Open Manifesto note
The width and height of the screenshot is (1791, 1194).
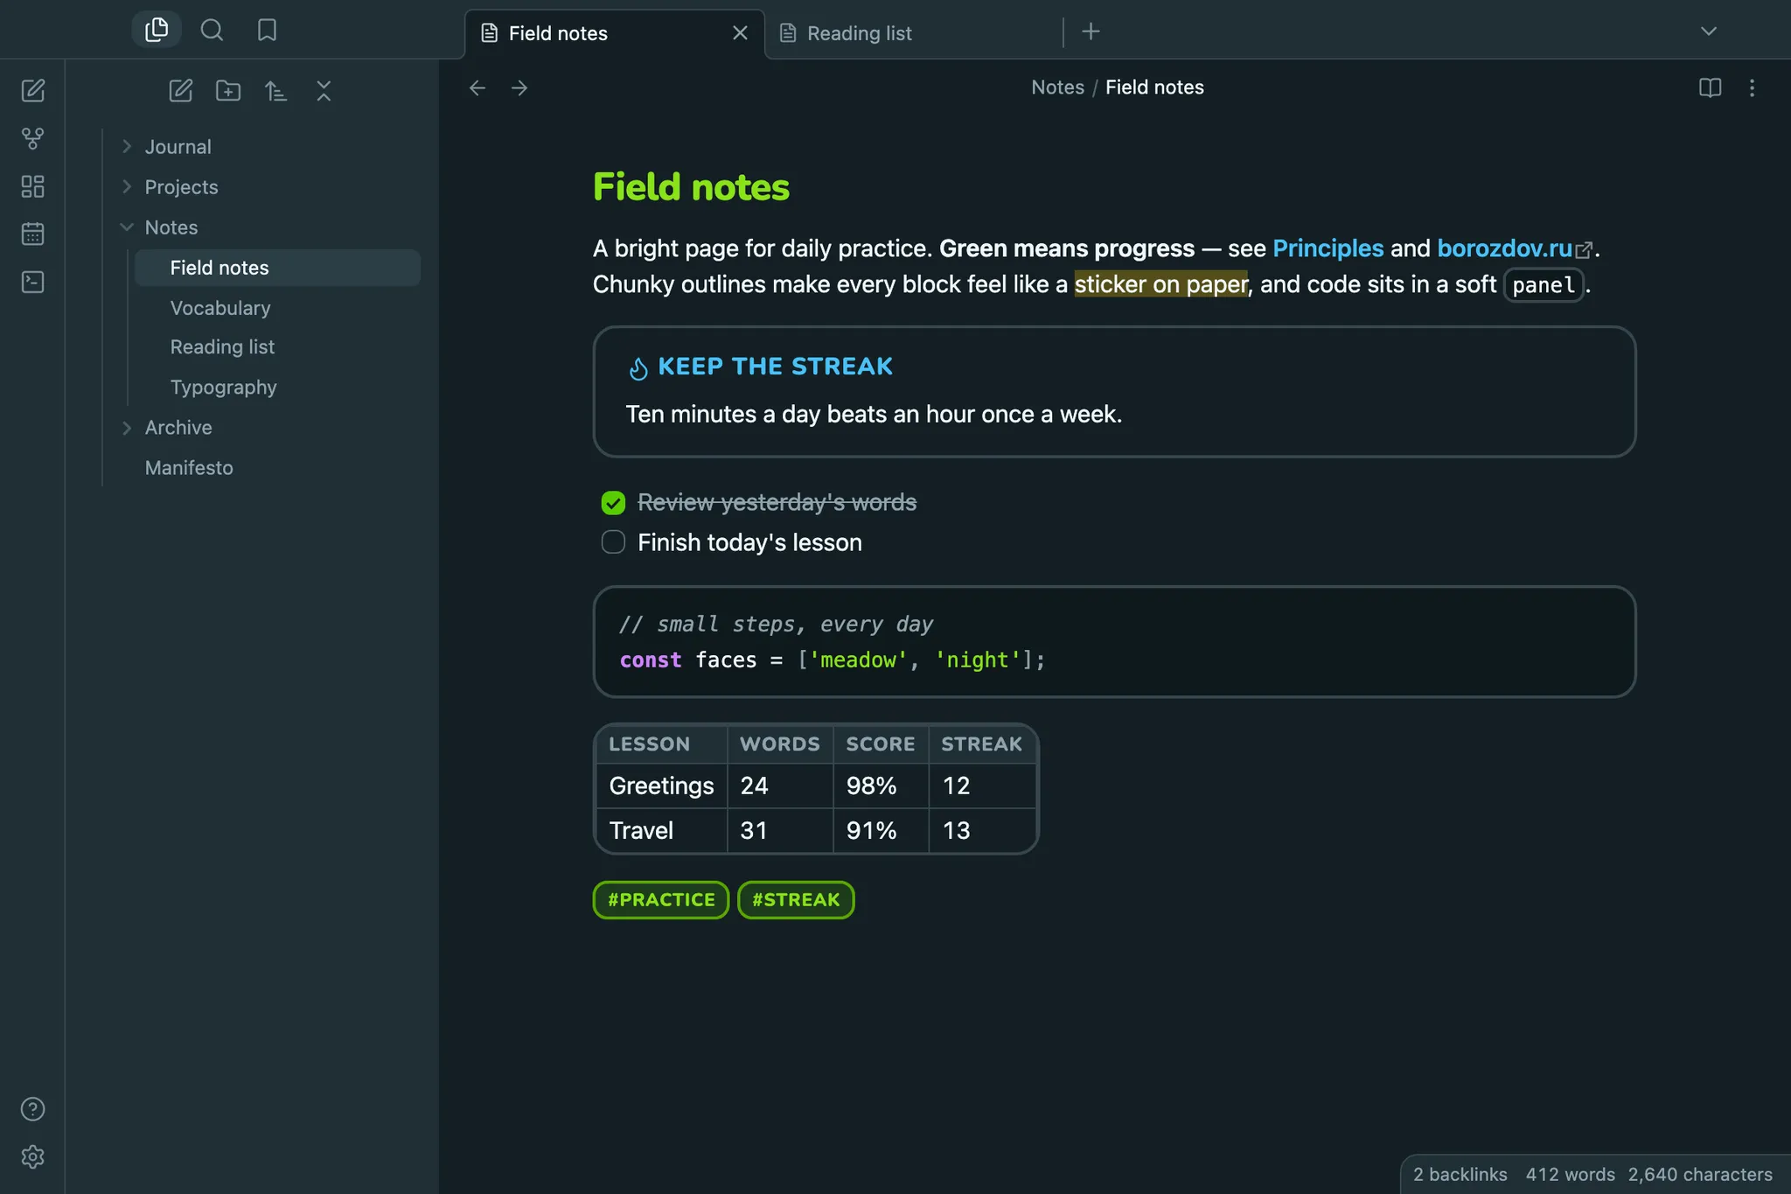coord(189,468)
